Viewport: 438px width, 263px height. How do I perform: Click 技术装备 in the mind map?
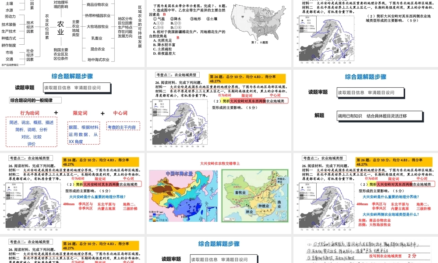(x=9, y=24)
